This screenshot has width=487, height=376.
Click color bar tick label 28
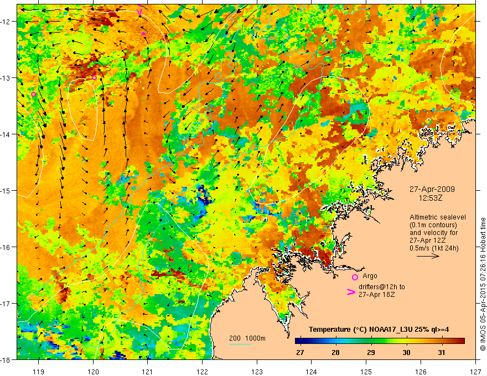point(335,352)
